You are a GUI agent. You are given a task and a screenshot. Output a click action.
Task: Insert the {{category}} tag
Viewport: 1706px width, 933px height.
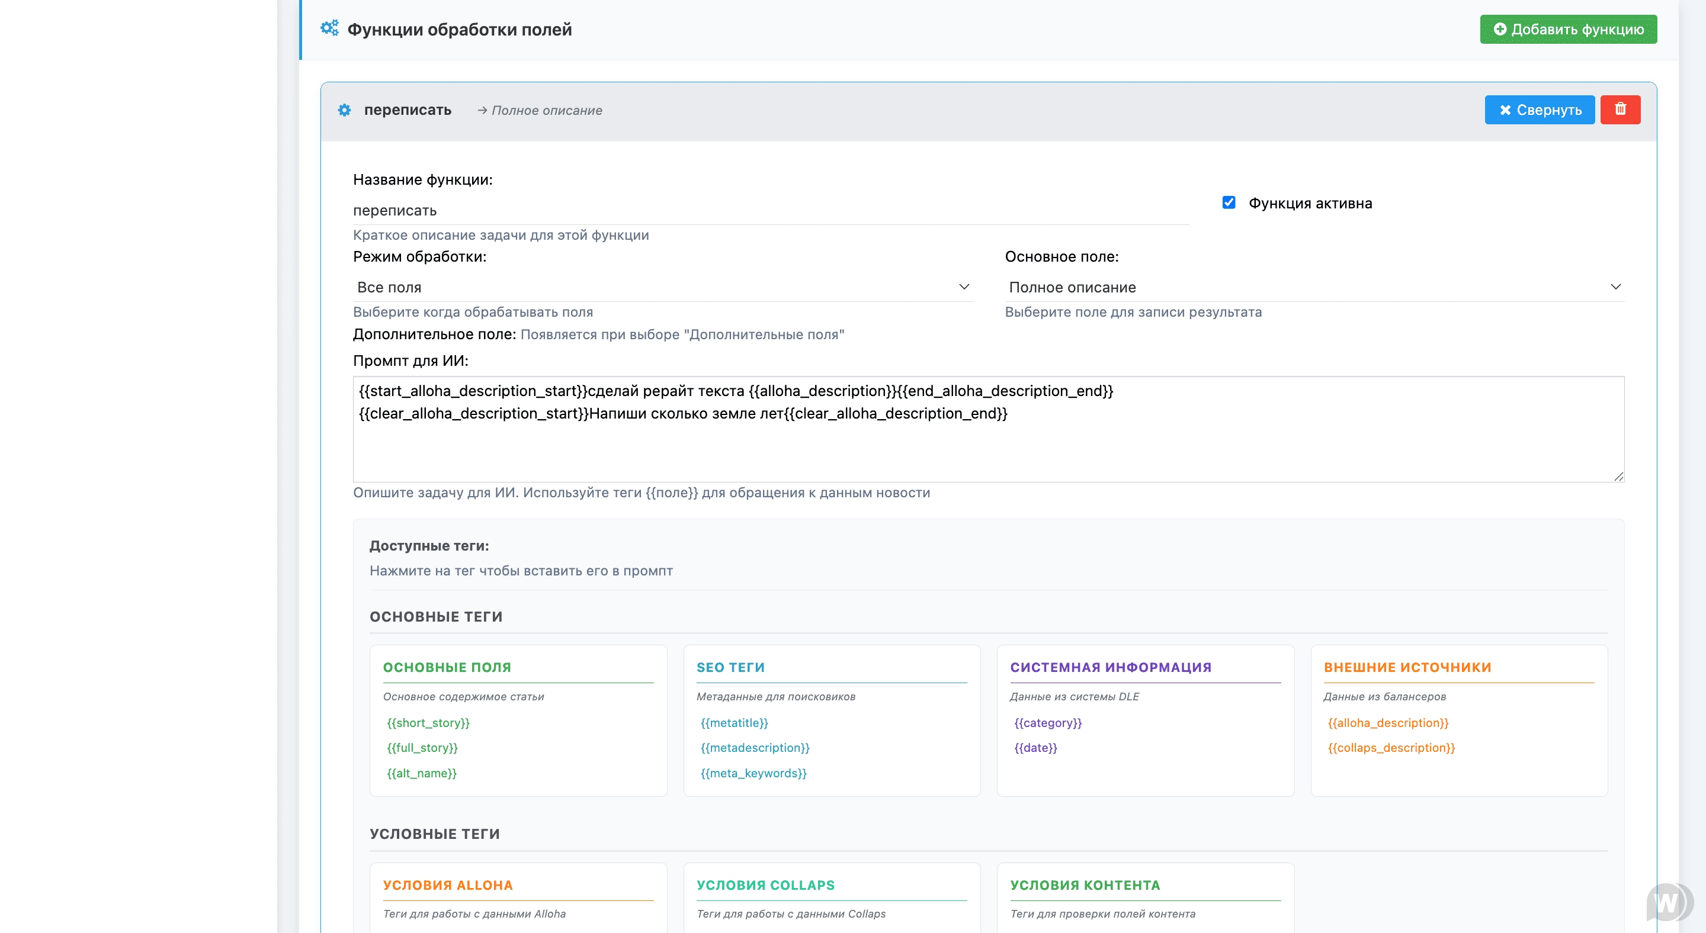(1047, 723)
